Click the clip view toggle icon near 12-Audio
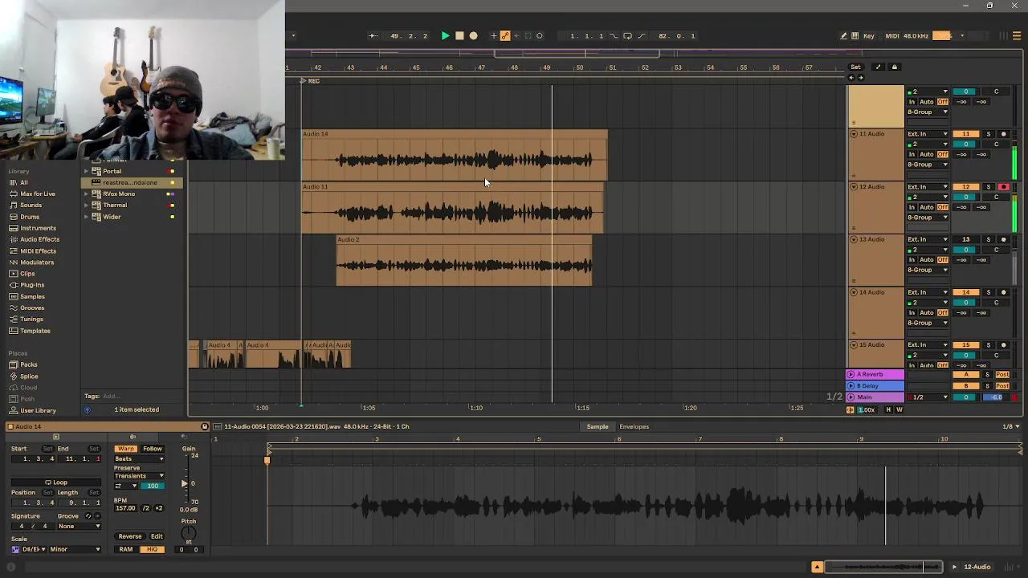This screenshot has width=1028, height=578. pos(817,567)
